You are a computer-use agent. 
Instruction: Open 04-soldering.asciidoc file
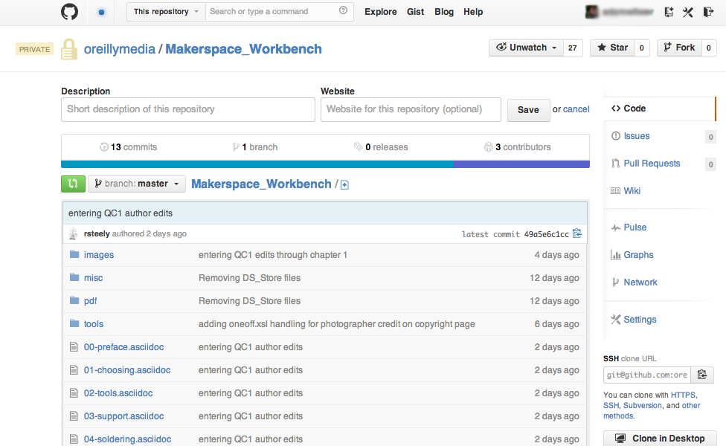point(127,439)
